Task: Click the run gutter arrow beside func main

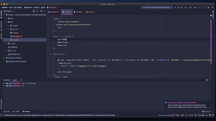Action: (50, 54)
